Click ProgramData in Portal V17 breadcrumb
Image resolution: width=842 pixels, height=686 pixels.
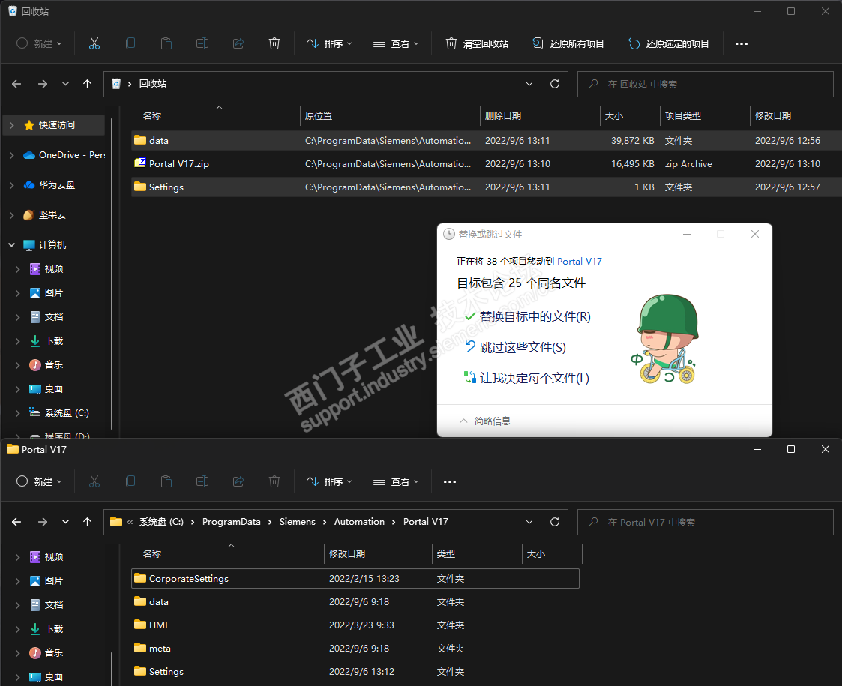pyautogui.click(x=232, y=522)
